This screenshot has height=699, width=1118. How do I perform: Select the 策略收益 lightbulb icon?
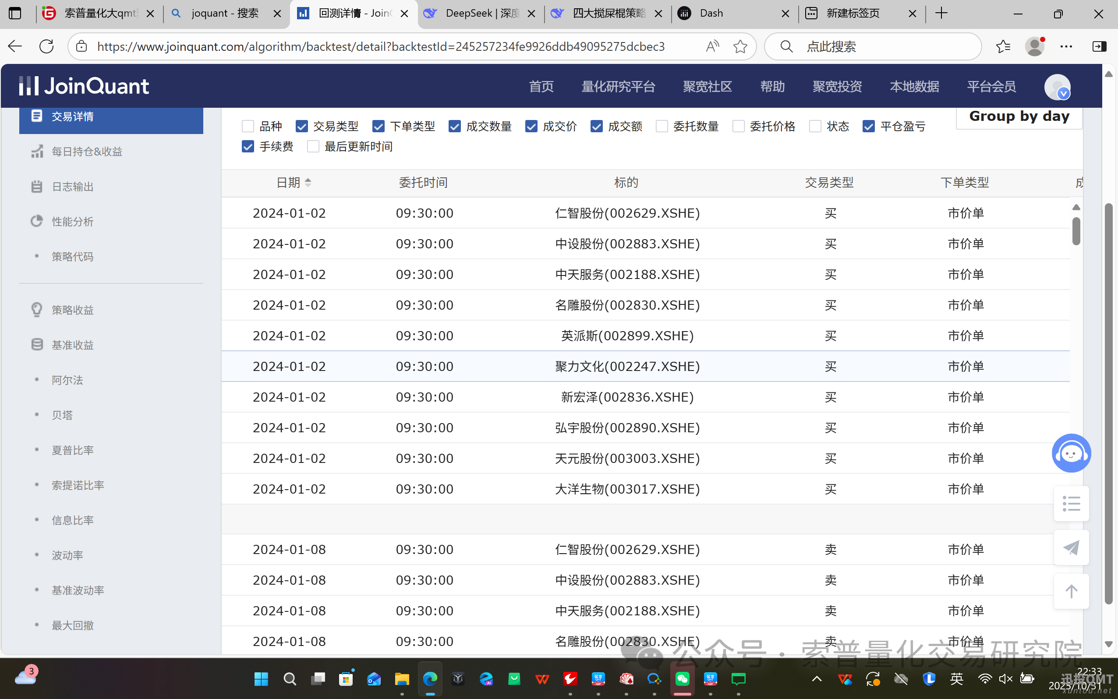37,309
